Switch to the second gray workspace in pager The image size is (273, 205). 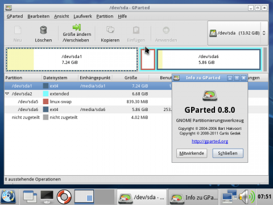point(104,196)
